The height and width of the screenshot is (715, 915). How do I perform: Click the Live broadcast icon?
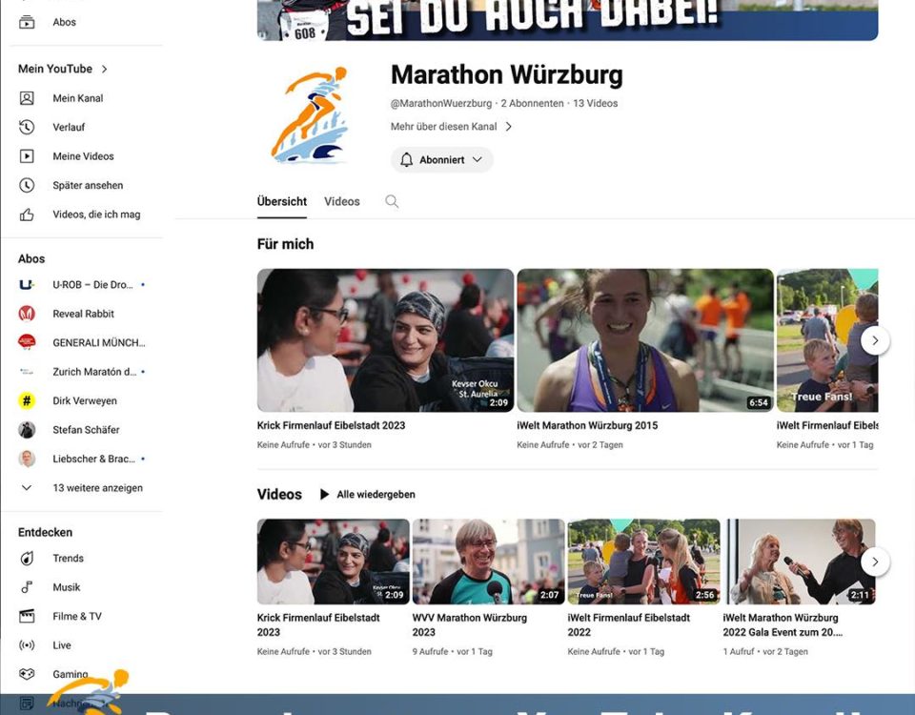tap(27, 645)
